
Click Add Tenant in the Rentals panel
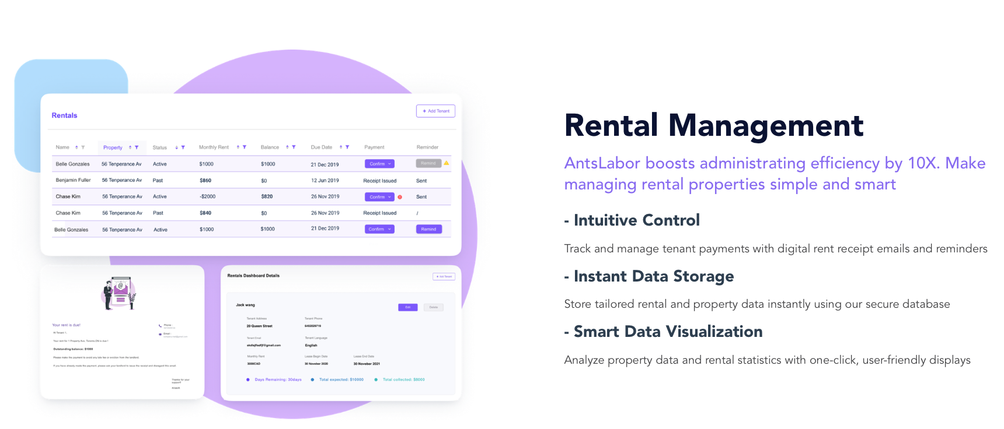tap(435, 111)
